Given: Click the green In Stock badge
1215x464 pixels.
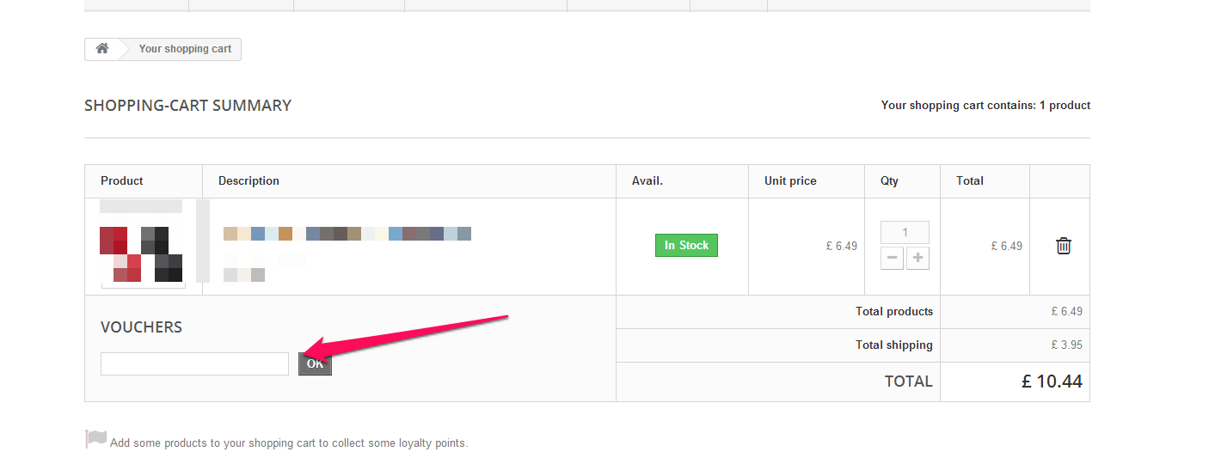Looking at the screenshot, I should pos(686,246).
